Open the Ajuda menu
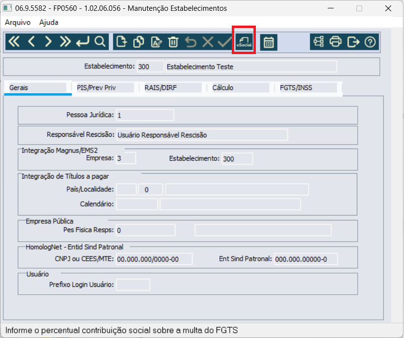The height and width of the screenshot is (338, 404). pyautogui.click(x=49, y=23)
